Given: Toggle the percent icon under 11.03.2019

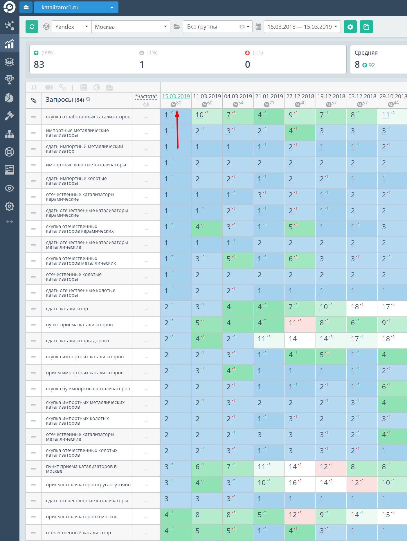Looking at the screenshot, I should pyautogui.click(x=204, y=104).
